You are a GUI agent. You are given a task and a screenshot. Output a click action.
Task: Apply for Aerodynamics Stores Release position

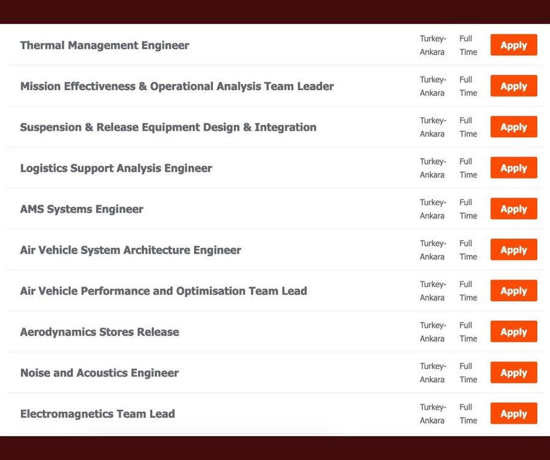tap(513, 332)
